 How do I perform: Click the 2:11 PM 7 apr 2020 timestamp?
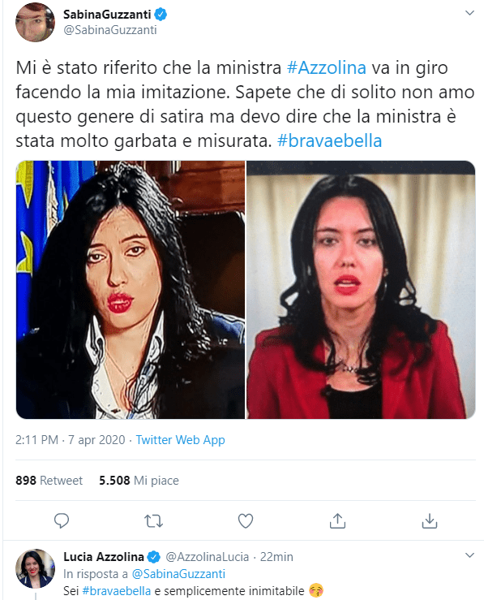(x=71, y=440)
